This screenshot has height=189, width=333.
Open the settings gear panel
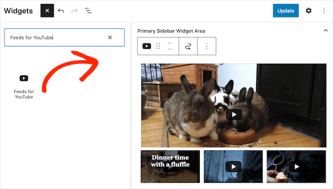309,11
